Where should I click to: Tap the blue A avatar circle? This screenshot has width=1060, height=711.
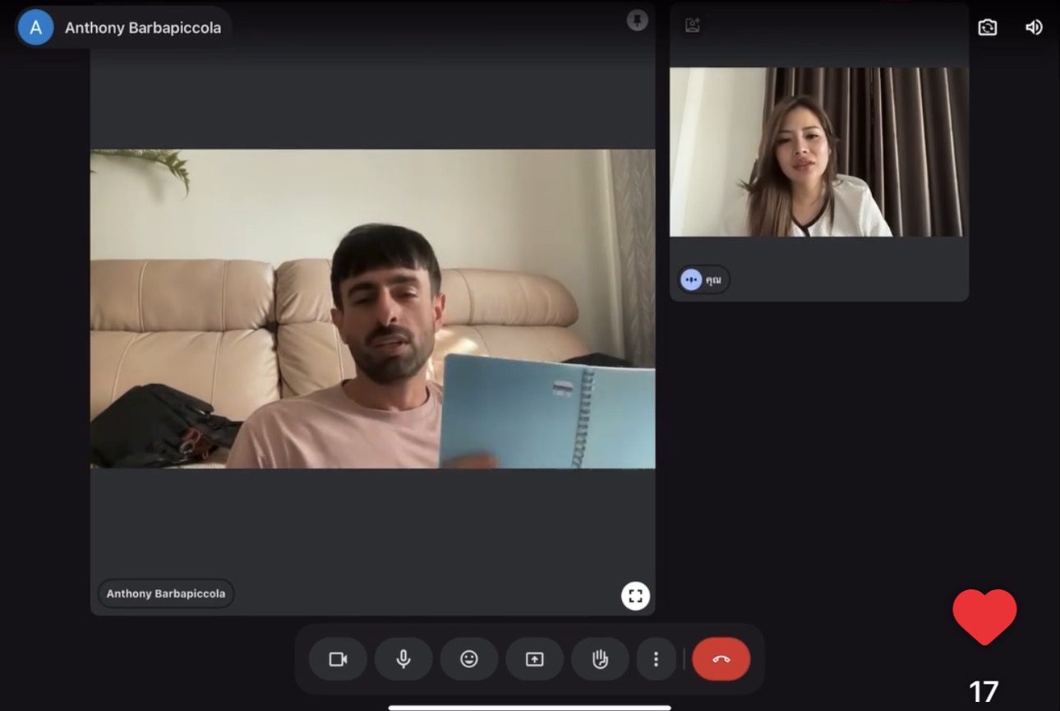tap(35, 27)
